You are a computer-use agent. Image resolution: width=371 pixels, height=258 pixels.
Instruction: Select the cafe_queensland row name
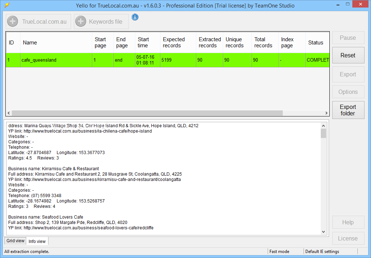point(56,60)
